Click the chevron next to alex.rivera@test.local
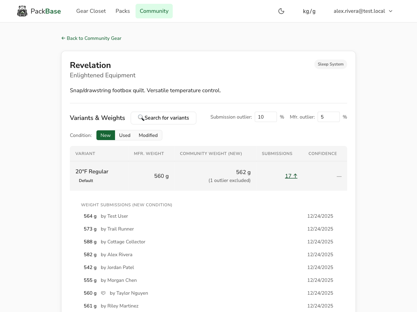The height and width of the screenshot is (312, 417). click(391, 11)
